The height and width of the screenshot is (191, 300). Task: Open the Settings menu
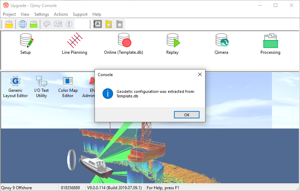click(42, 14)
